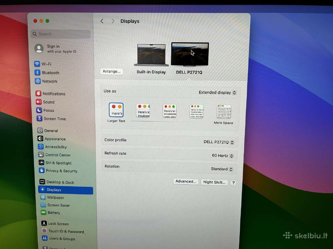Choose the fourth resolution scaling option
The height and width of the screenshot is (249, 333).
[x=196, y=111]
